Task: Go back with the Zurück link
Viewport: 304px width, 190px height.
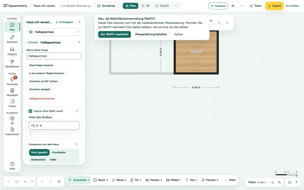Action: 33,43
